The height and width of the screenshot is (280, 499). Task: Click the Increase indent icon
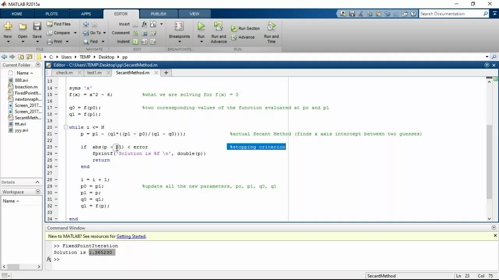coord(144,42)
